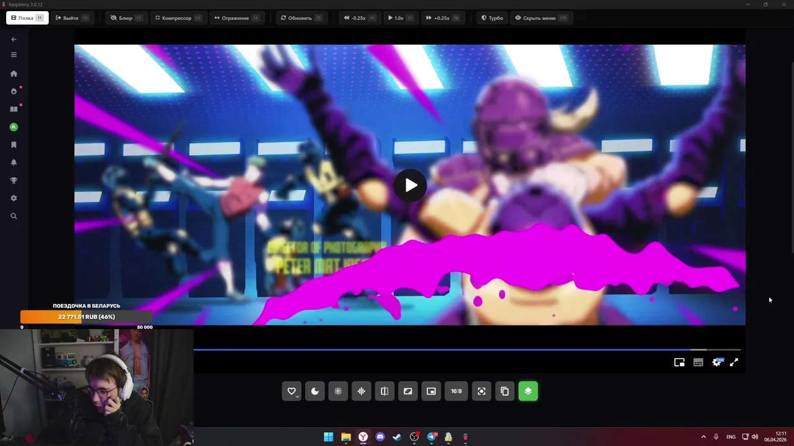The width and height of the screenshot is (794, 446).
Task: Toggle the Компрессор option
Action: (x=178, y=18)
